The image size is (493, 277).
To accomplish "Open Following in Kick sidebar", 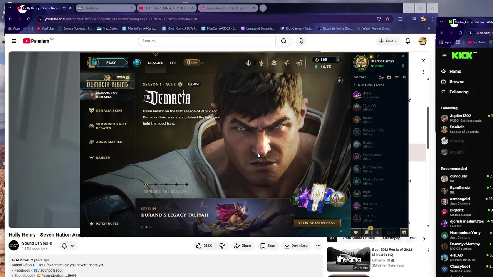I will 459,92.
